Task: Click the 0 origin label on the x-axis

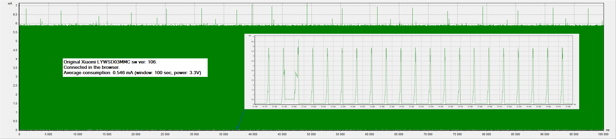Action: click(19, 134)
